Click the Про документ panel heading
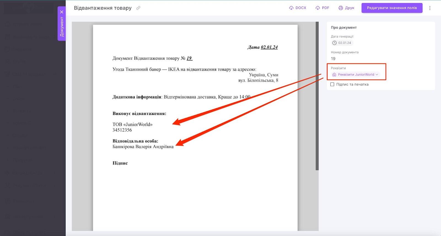The width and height of the screenshot is (441, 236). click(344, 28)
